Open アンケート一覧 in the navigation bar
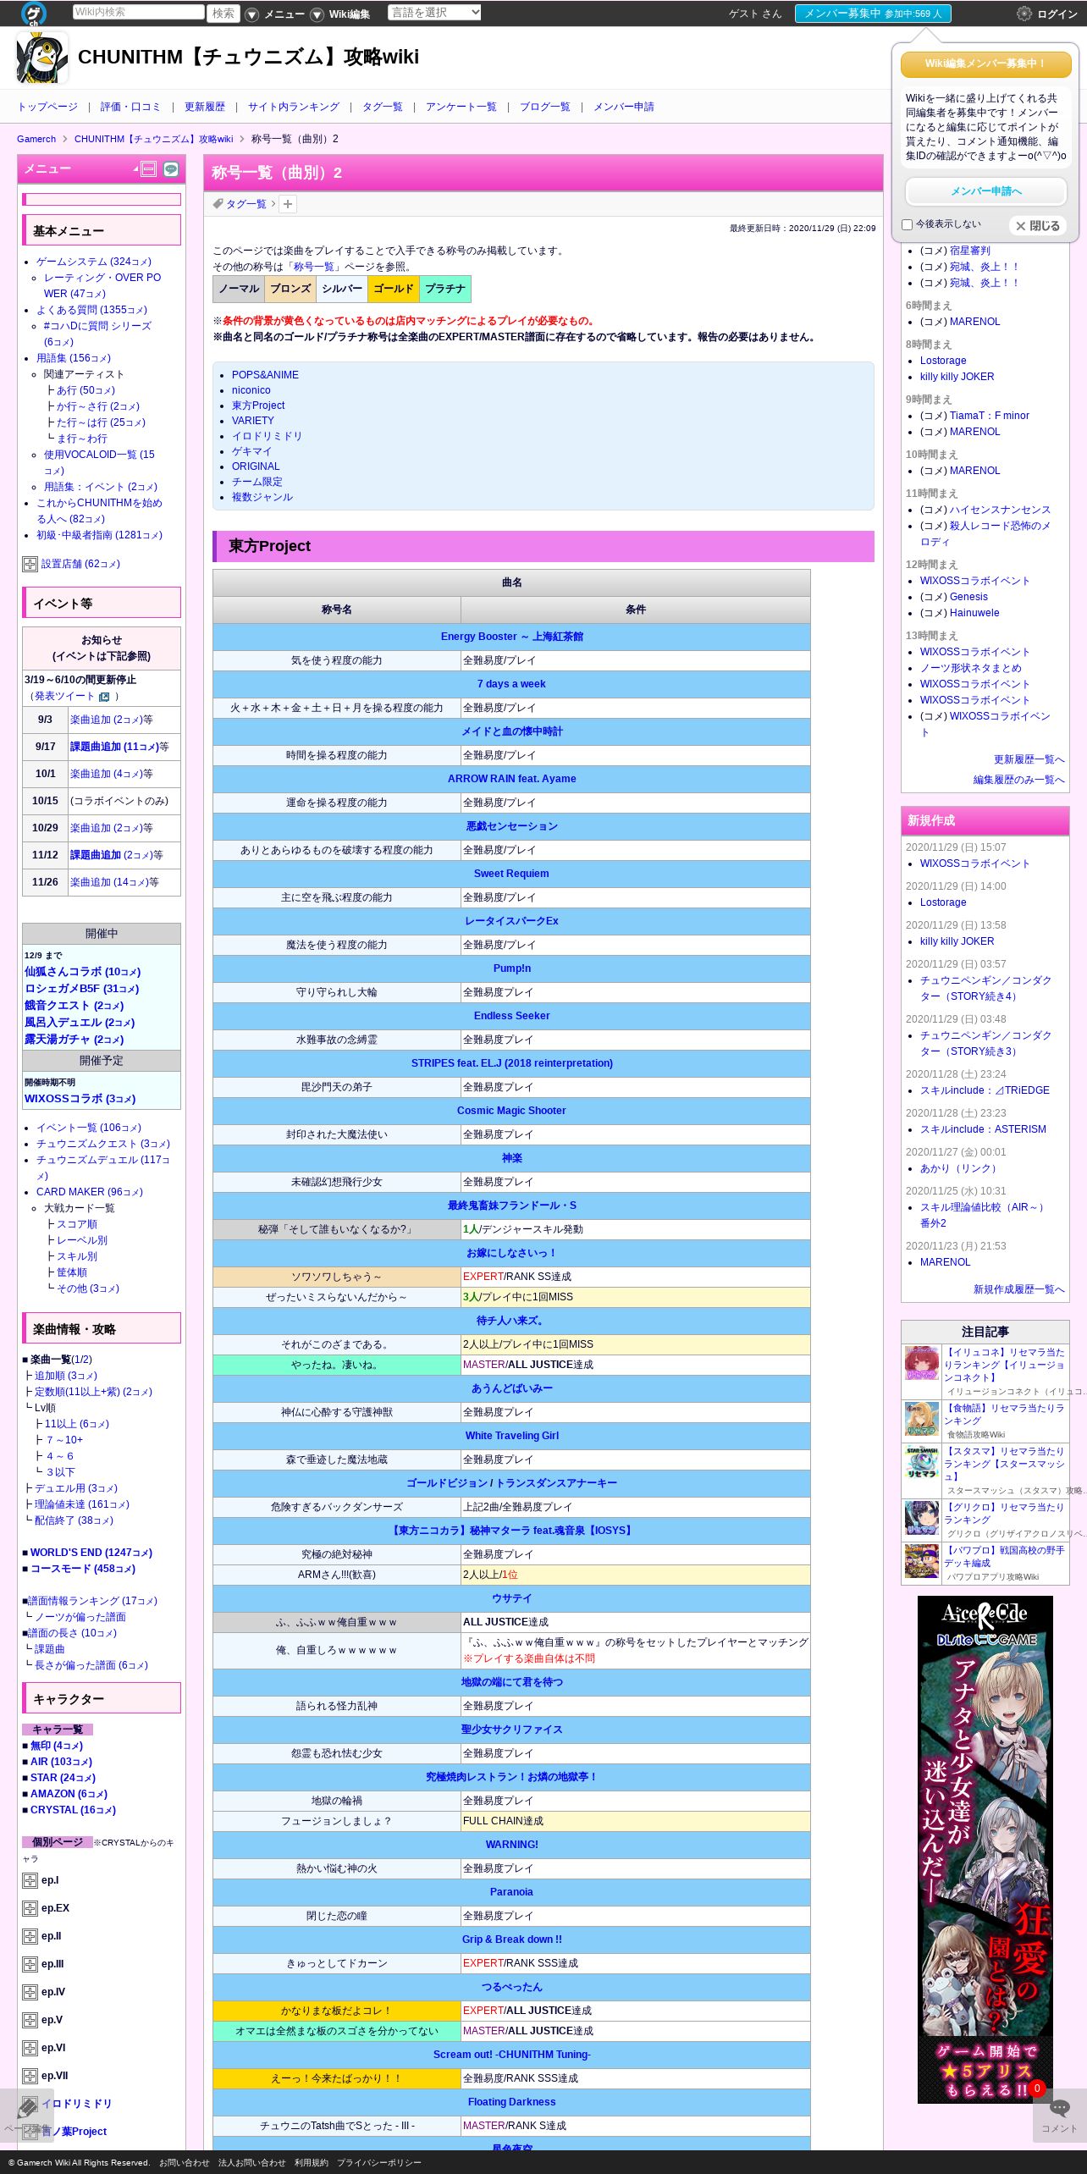This screenshot has height=2174, width=1087. pyautogui.click(x=461, y=107)
